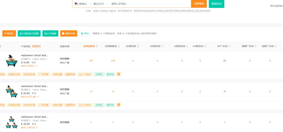Click total traffic words value 21

[x=91, y=92]
